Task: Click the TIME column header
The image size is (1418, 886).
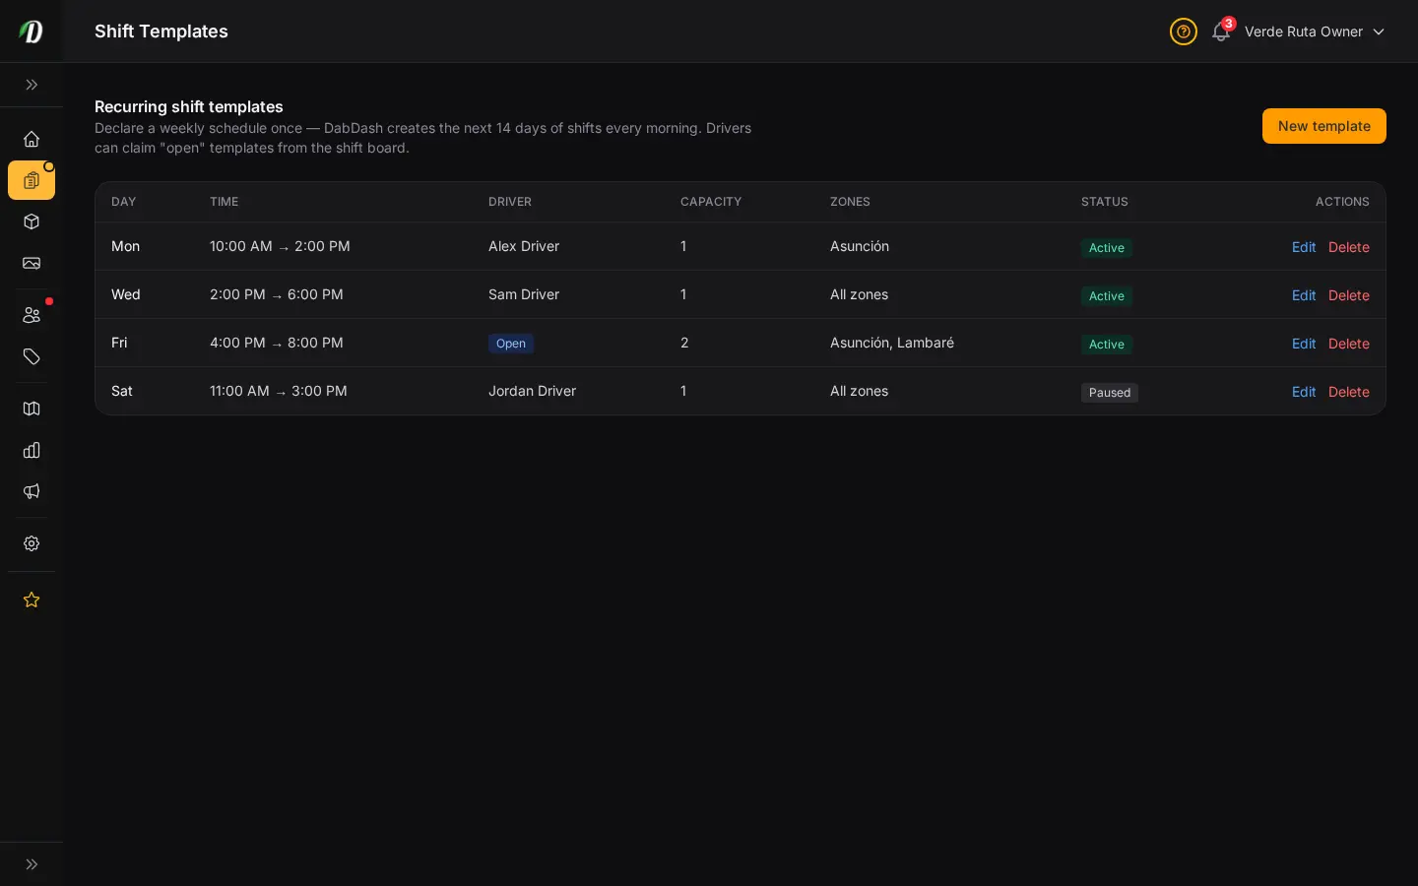Action: tap(225, 202)
